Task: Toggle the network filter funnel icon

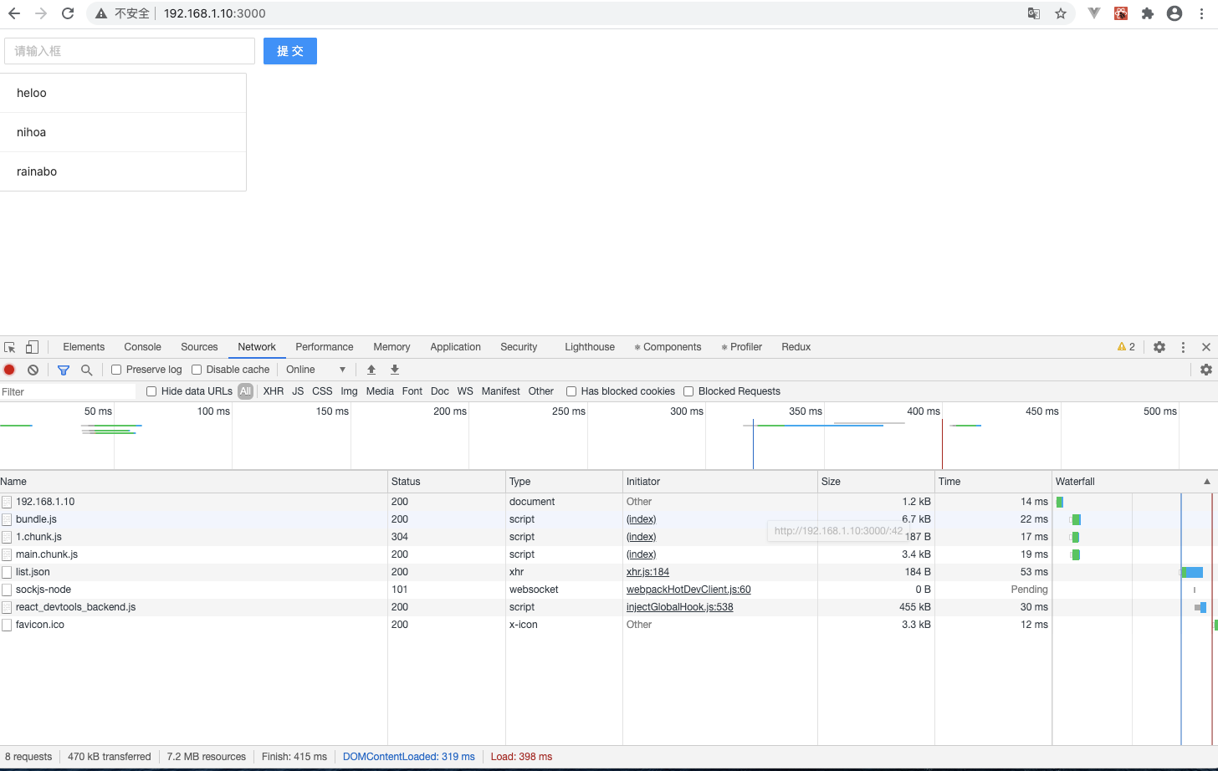Action: point(64,370)
